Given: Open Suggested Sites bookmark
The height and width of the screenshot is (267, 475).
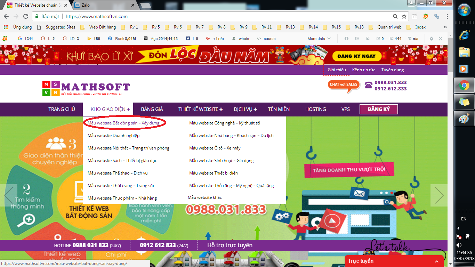Looking at the screenshot, I should coord(56,27).
